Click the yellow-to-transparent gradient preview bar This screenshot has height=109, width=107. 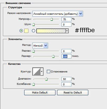coord(51,31)
